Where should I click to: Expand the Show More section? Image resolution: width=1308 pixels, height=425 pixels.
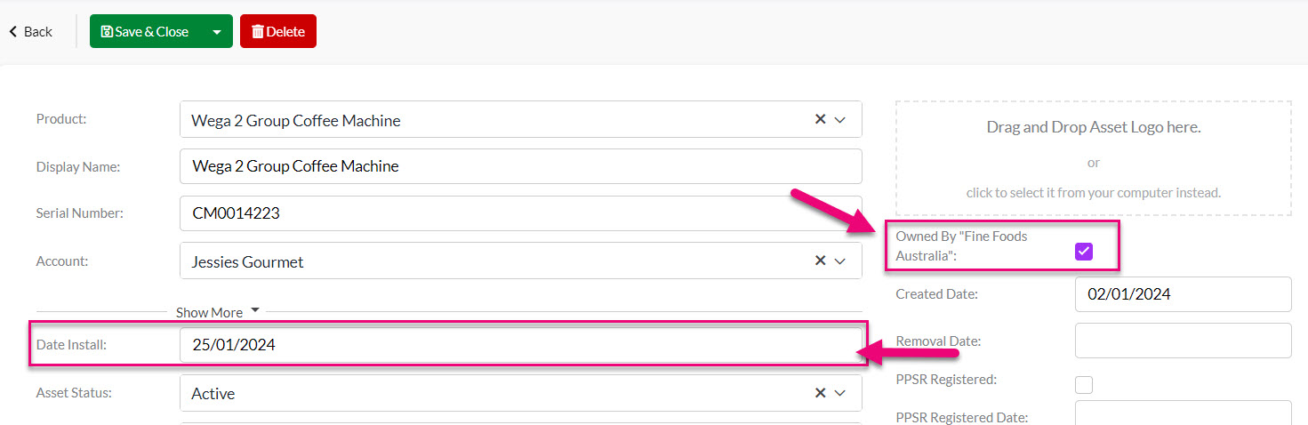tap(218, 312)
